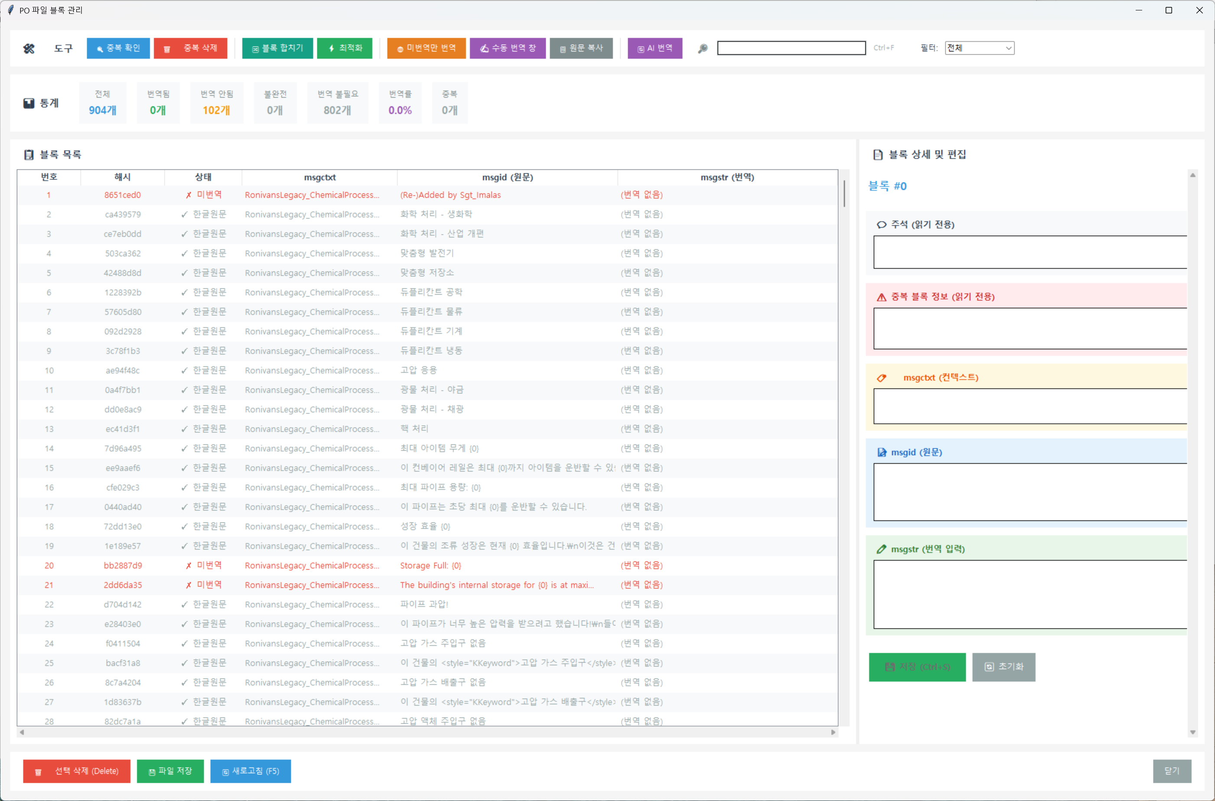Screen dimensions: 1215x801
Task: Open the 수동 번역 창 button
Action: (x=508, y=48)
